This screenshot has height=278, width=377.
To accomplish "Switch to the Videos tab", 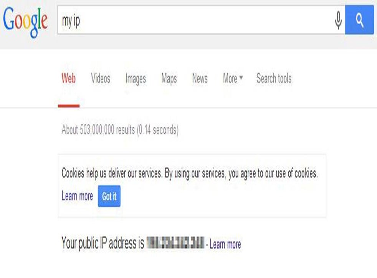I will coord(101,78).
